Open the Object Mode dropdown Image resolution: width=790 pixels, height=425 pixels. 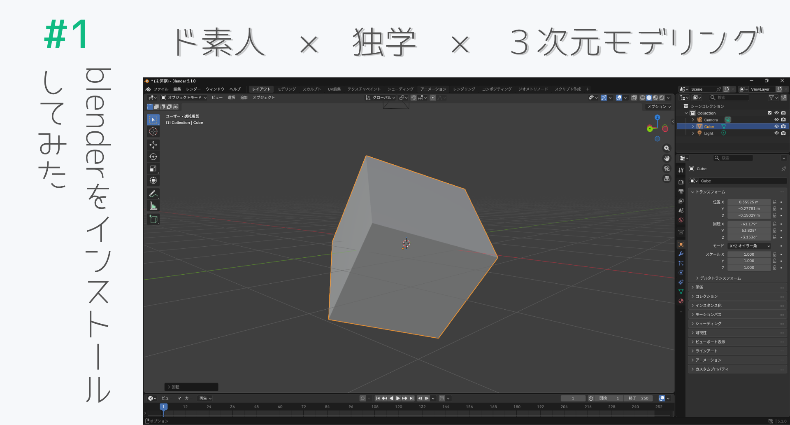[184, 98]
